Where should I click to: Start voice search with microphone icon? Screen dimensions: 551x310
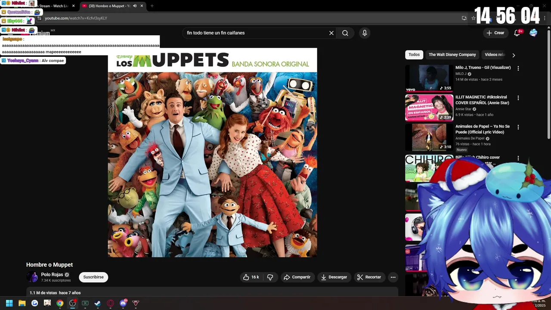(x=365, y=33)
